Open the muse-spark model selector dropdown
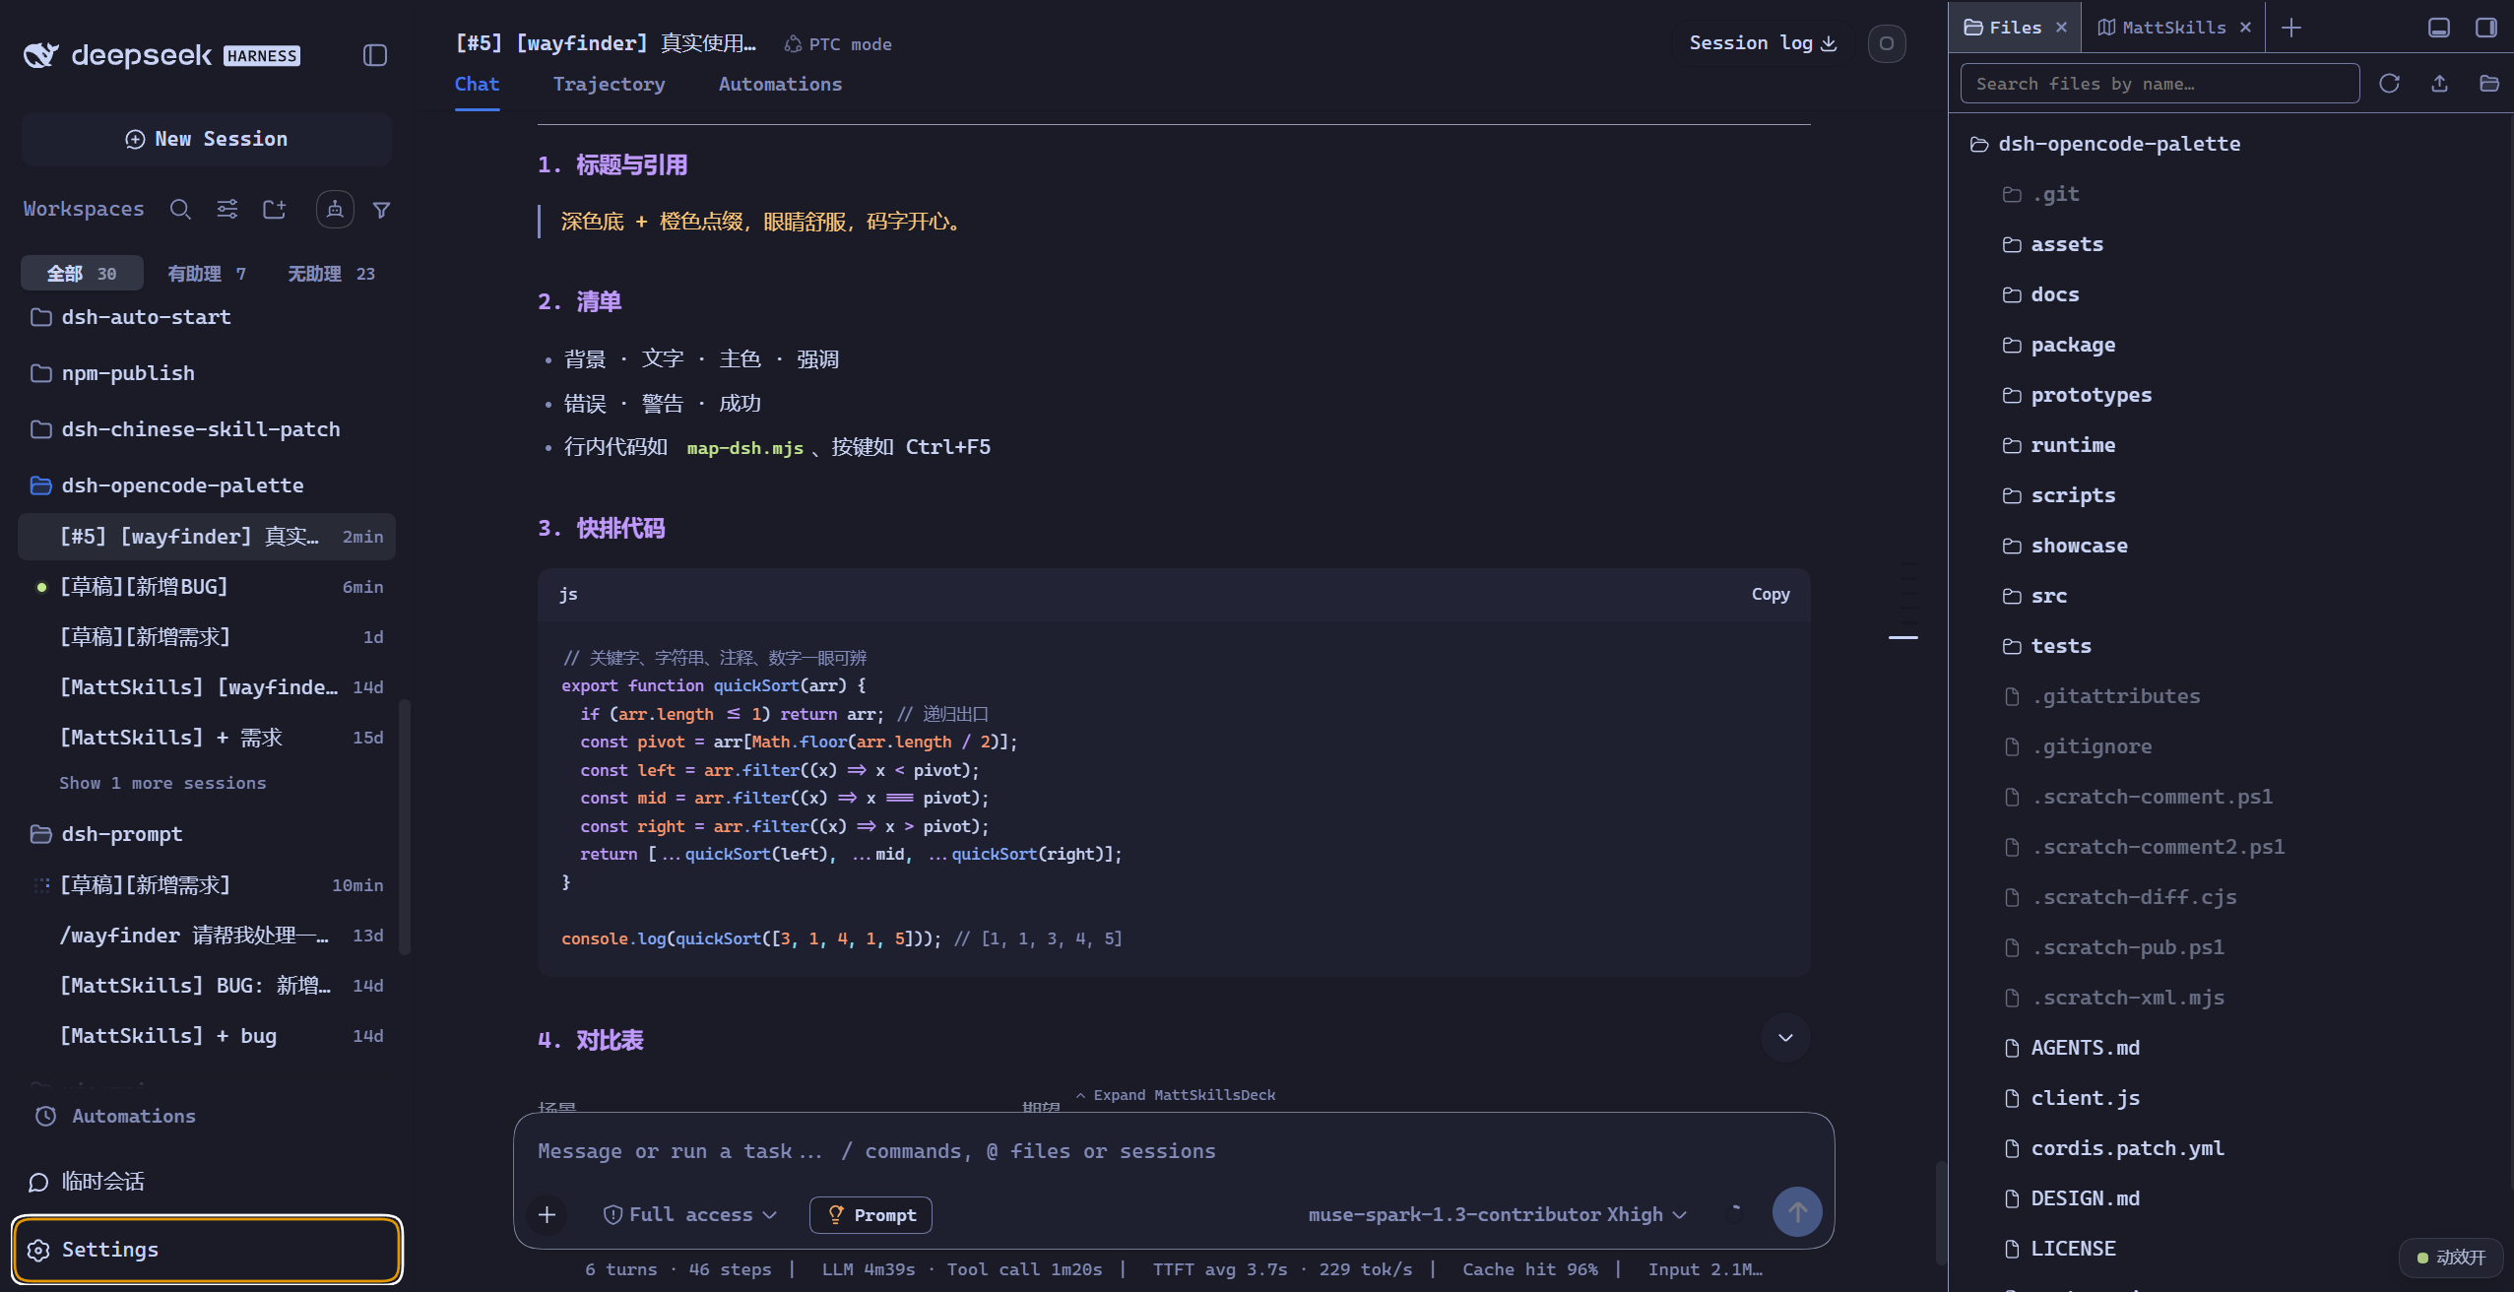The image size is (2514, 1292). 1498,1215
